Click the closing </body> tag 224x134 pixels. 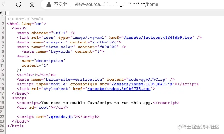click(x=21, y=121)
